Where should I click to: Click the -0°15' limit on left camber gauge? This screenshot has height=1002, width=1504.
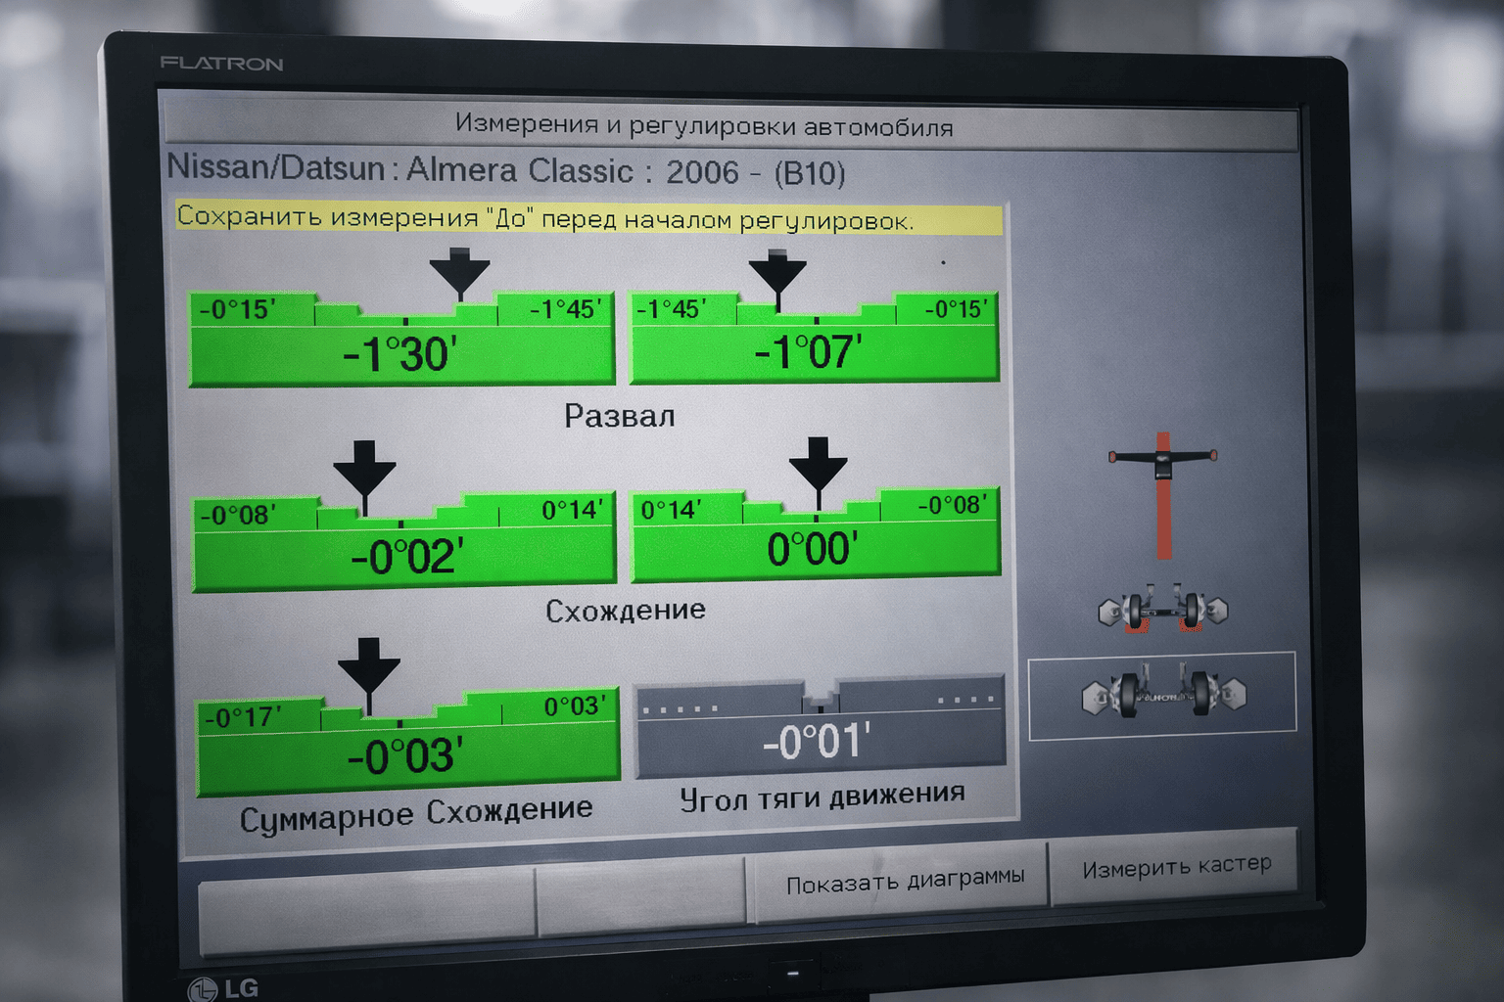click(237, 310)
